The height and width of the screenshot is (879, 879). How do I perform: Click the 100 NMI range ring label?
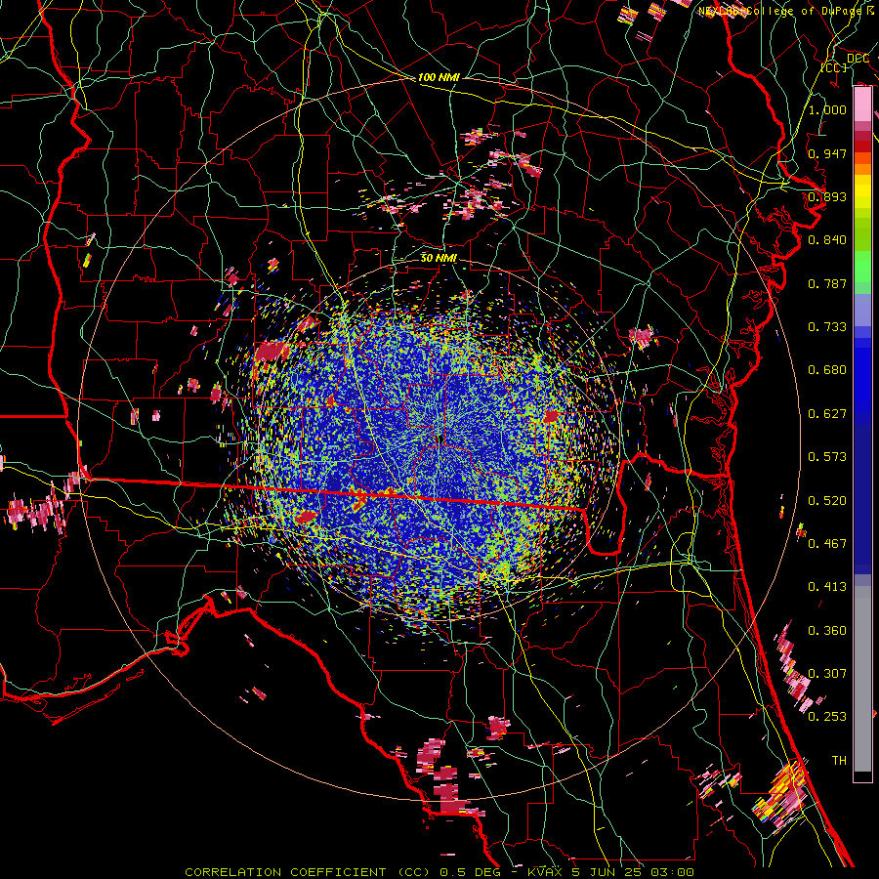tap(439, 77)
